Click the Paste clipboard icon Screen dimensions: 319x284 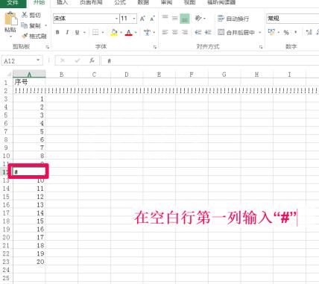(10, 19)
